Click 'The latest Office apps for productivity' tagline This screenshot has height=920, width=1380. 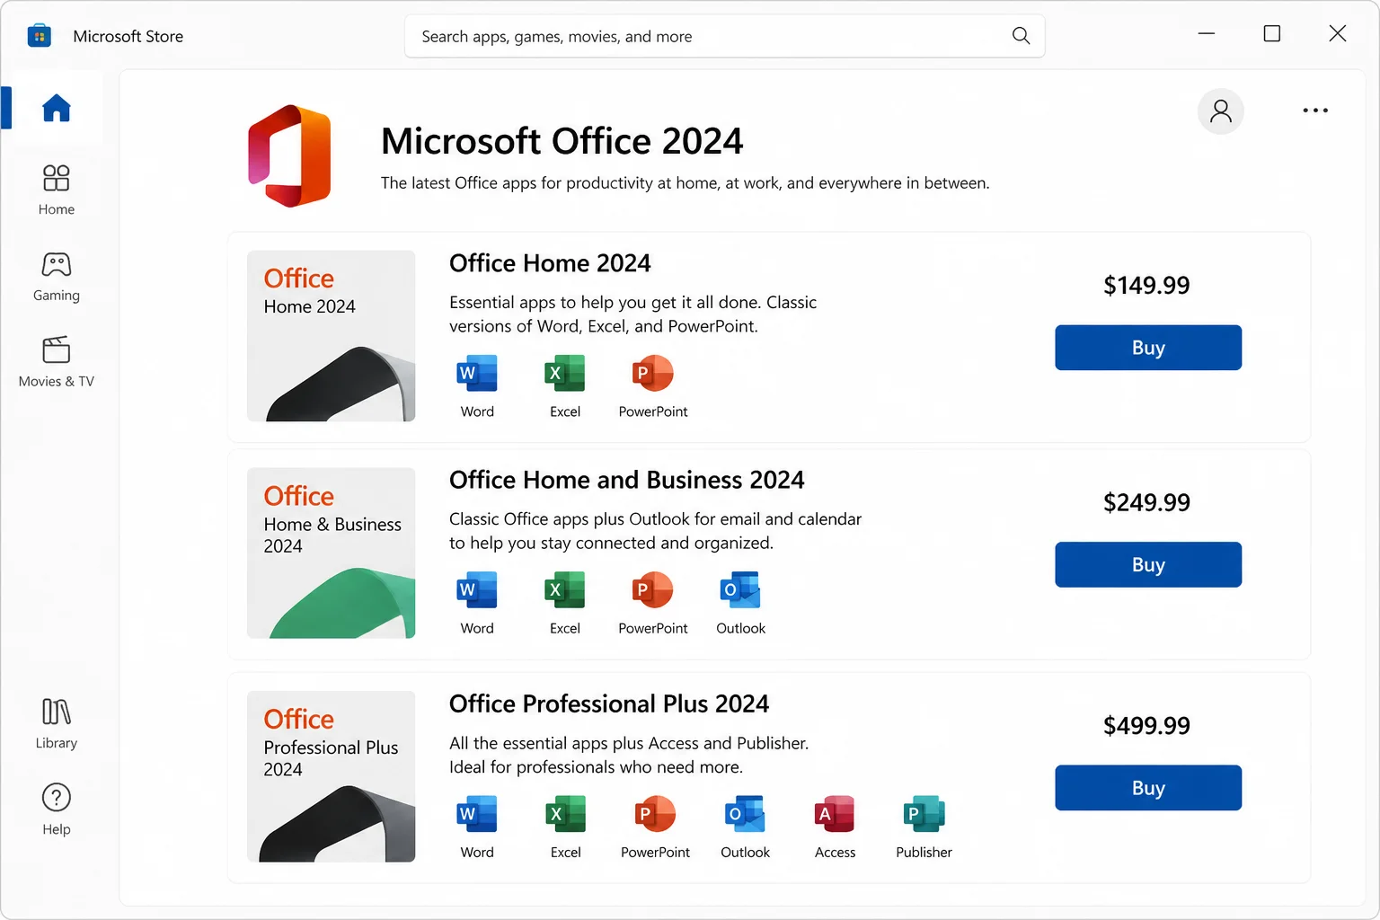[x=685, y=183]
